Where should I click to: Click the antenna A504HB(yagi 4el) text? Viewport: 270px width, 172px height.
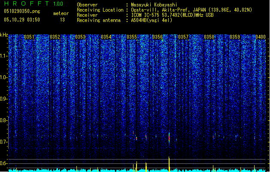click(x=152, y=20)
